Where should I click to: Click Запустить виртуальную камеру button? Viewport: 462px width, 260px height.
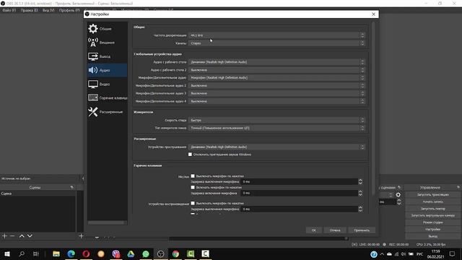click(x=433, y=215)
